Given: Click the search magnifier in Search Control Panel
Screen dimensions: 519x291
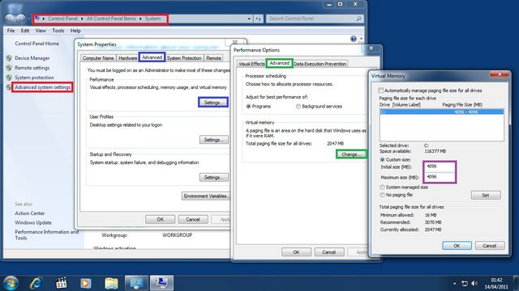Looking at the screenshot, I should click(359, 19).
